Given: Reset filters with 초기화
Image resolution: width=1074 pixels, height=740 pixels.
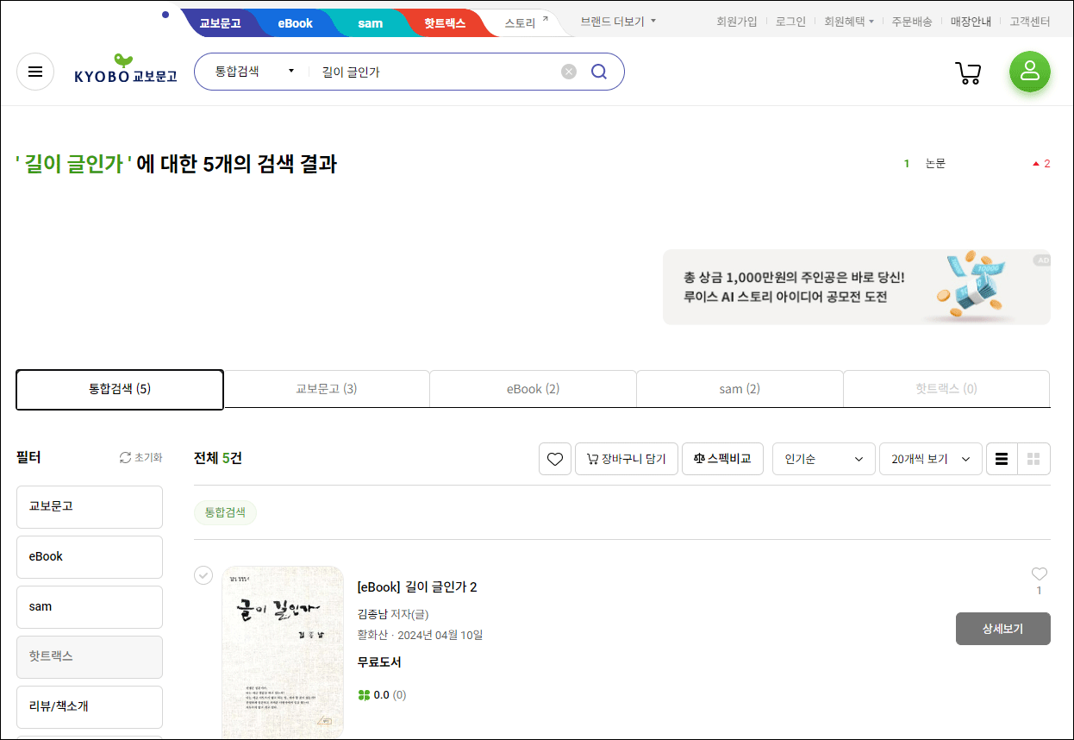Looking at the screenshot, I should (140, 458).
